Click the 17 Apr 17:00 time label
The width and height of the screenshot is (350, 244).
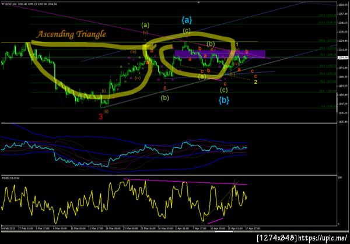(x=253, y=228)
